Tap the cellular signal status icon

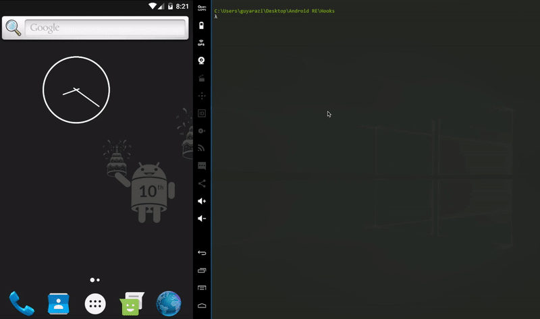click(161, 6)
